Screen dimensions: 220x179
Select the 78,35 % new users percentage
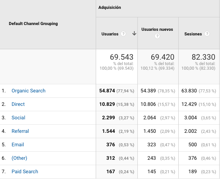pyautogui.click(x=166, y=91)
